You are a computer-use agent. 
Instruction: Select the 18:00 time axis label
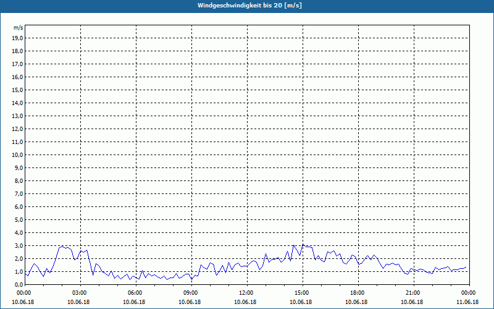click(357, 292)
